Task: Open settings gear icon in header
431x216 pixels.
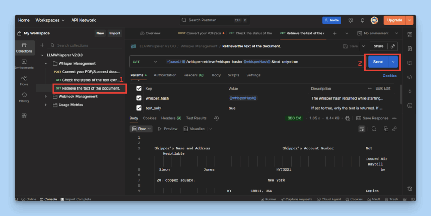Action: click(x=351, y=20)
